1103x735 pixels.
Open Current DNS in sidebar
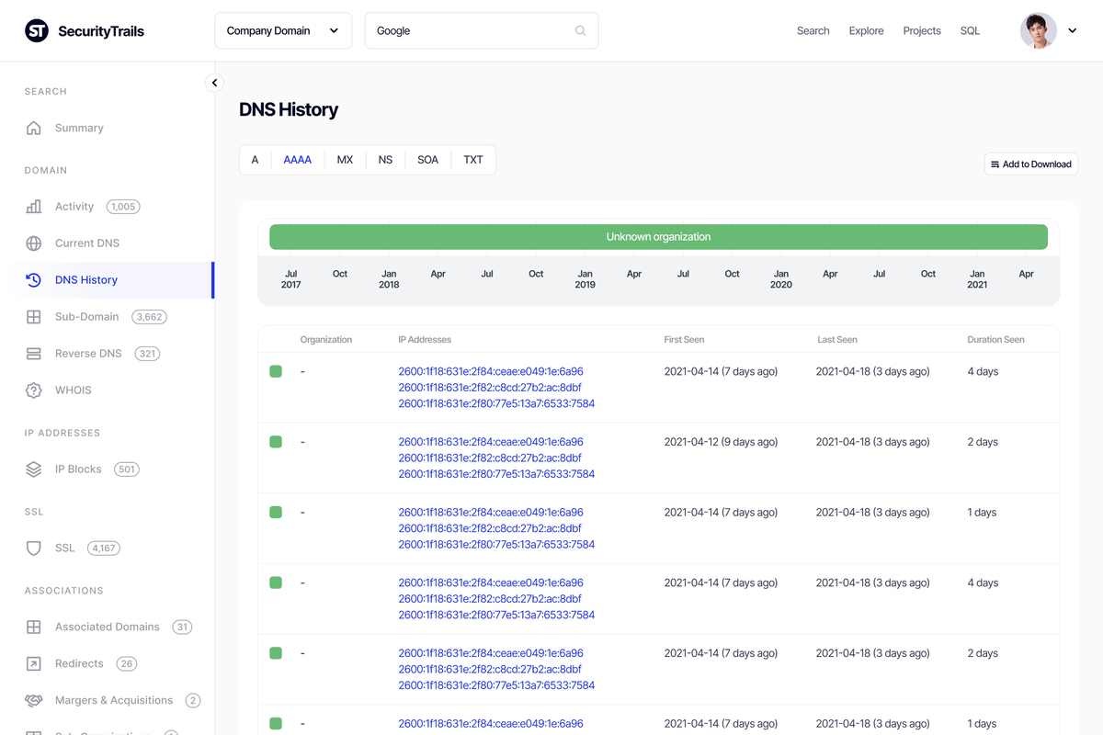[87, 243]
